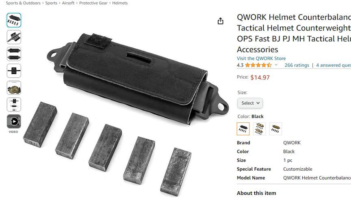Image resolution: width=351 pixels, height=199 pixels.
Task: Go to Helmets breadcrumb link
Action: 120,3
